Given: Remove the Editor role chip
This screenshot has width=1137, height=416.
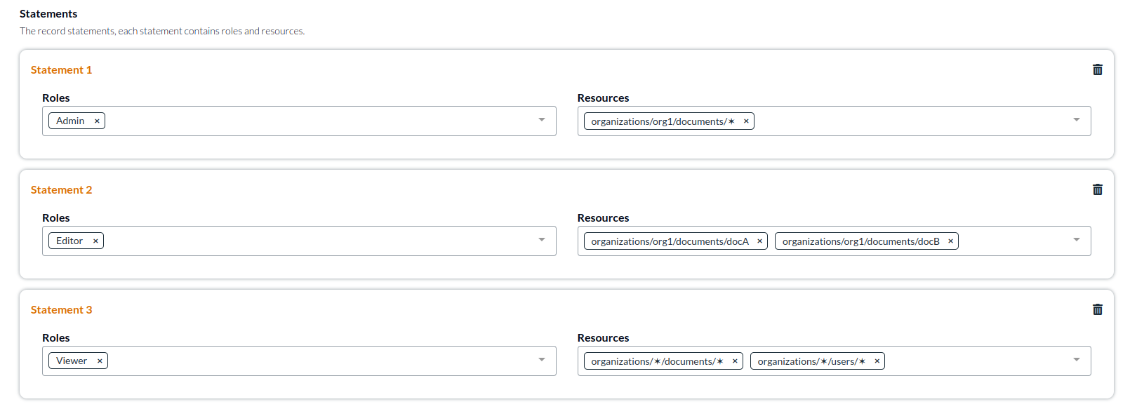Looking at the screenshot, I should click(x=95, y=240).
